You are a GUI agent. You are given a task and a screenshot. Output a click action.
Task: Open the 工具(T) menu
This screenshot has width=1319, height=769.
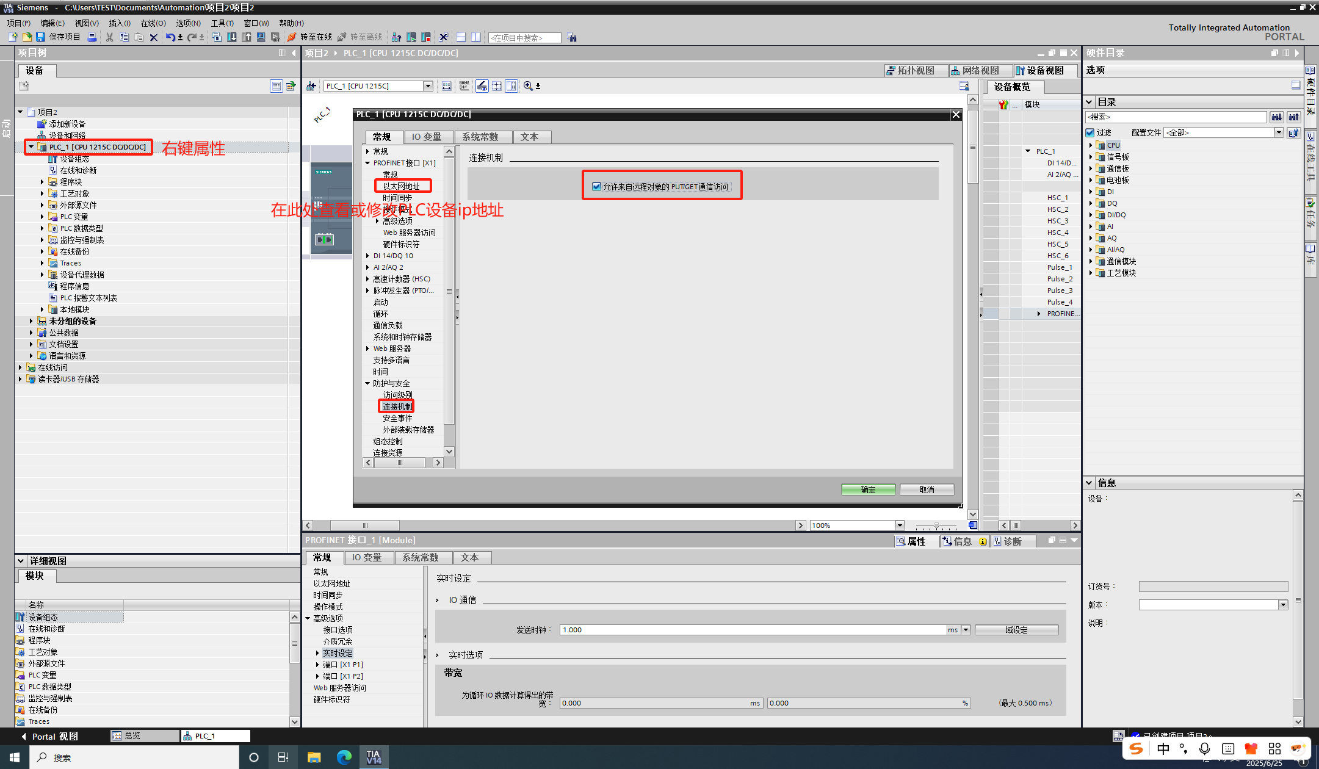(x=222, y=23)
